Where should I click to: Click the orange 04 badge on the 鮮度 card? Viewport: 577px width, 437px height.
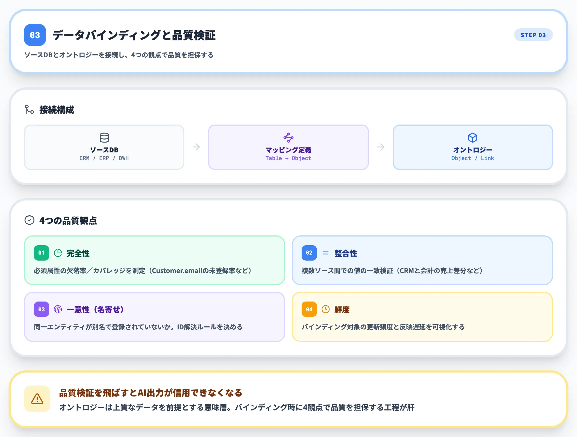click(x=309, y=309)
